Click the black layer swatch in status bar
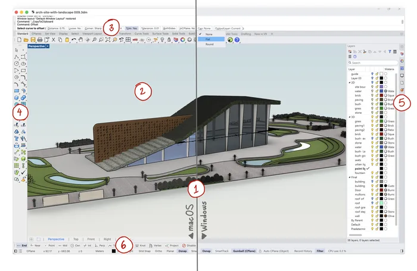 pyautogui.click(x=114, y=251)
